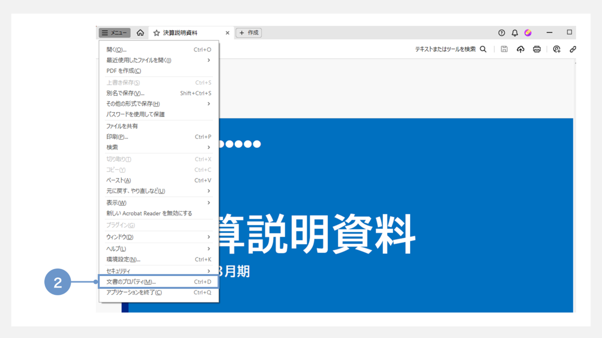Click the magnifier search icon
This screenshot has width=602, height=338.
[x=483, y=49]
